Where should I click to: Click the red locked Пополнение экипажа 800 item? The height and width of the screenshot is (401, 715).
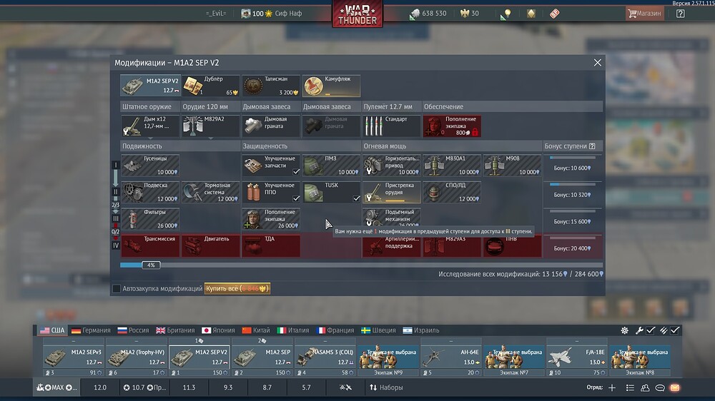451,126
